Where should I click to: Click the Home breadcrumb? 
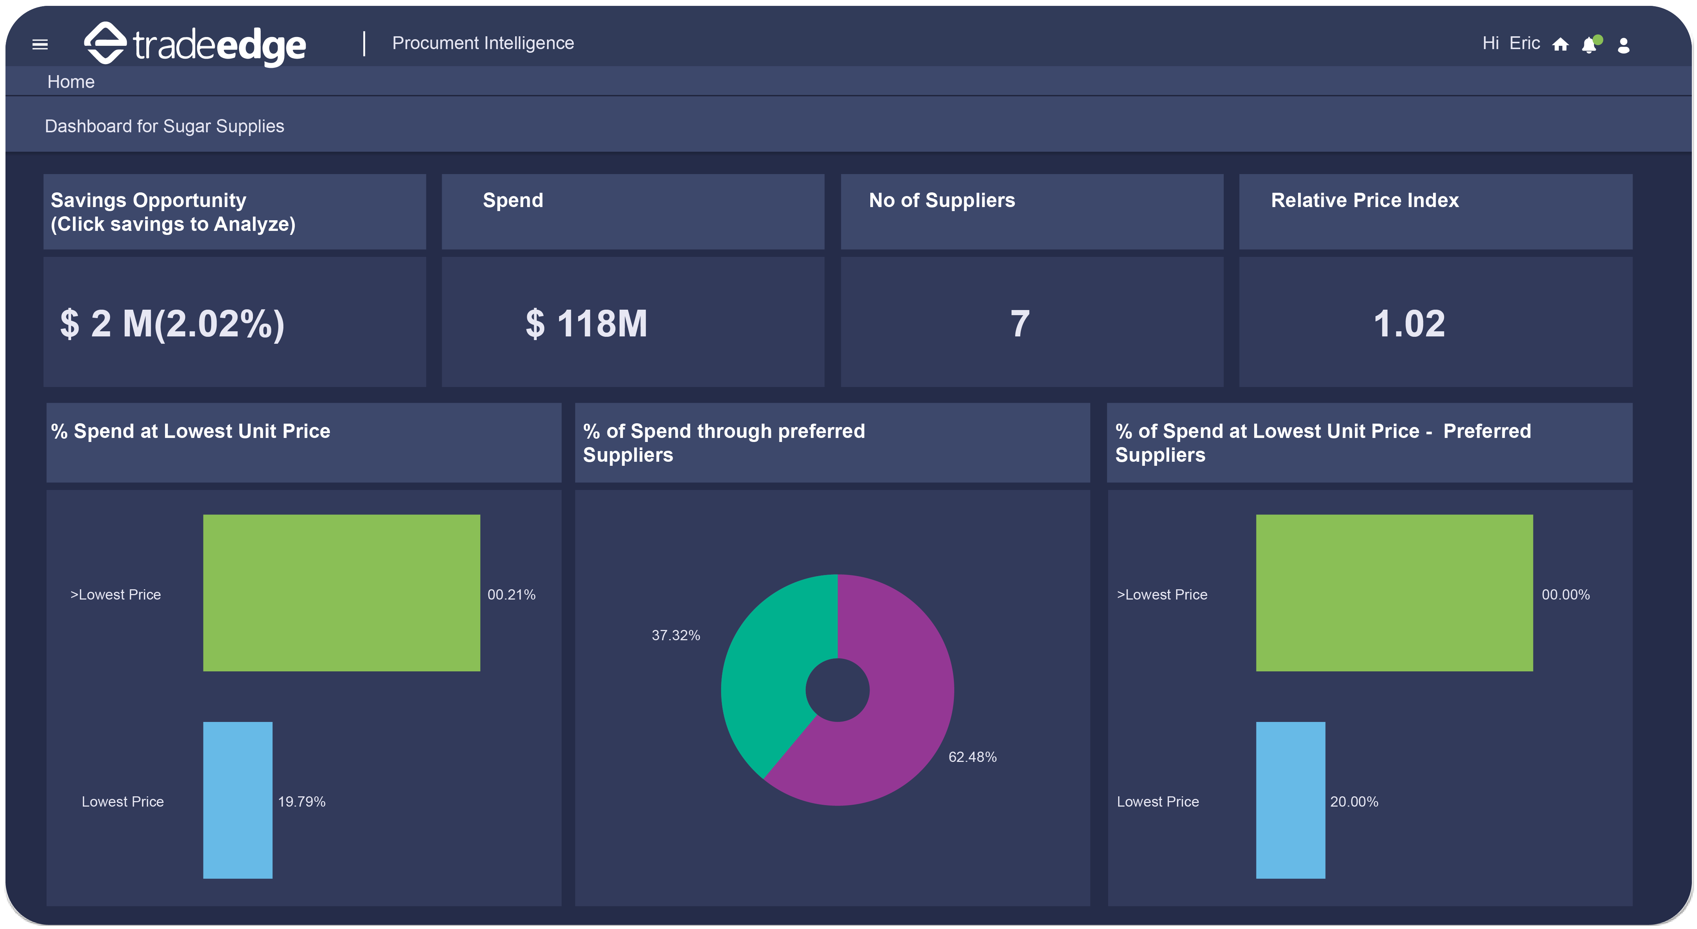click(70, 82)
